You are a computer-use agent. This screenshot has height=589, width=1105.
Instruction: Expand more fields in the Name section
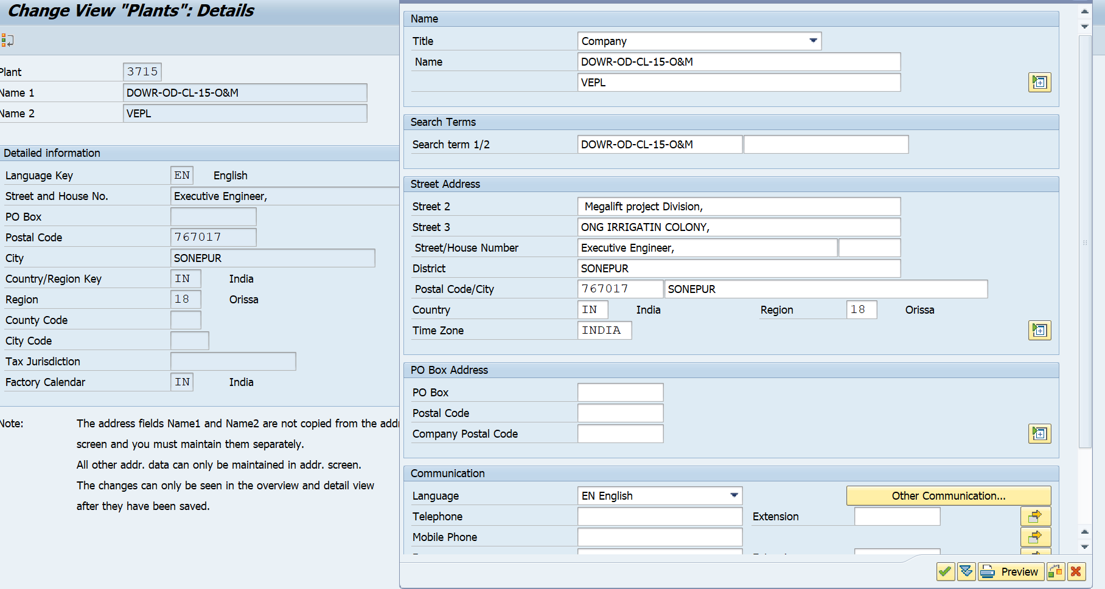tap(1039, 83)
